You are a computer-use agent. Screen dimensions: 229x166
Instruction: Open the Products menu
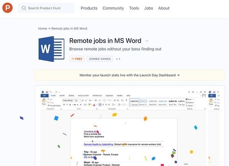pos(89,8)
